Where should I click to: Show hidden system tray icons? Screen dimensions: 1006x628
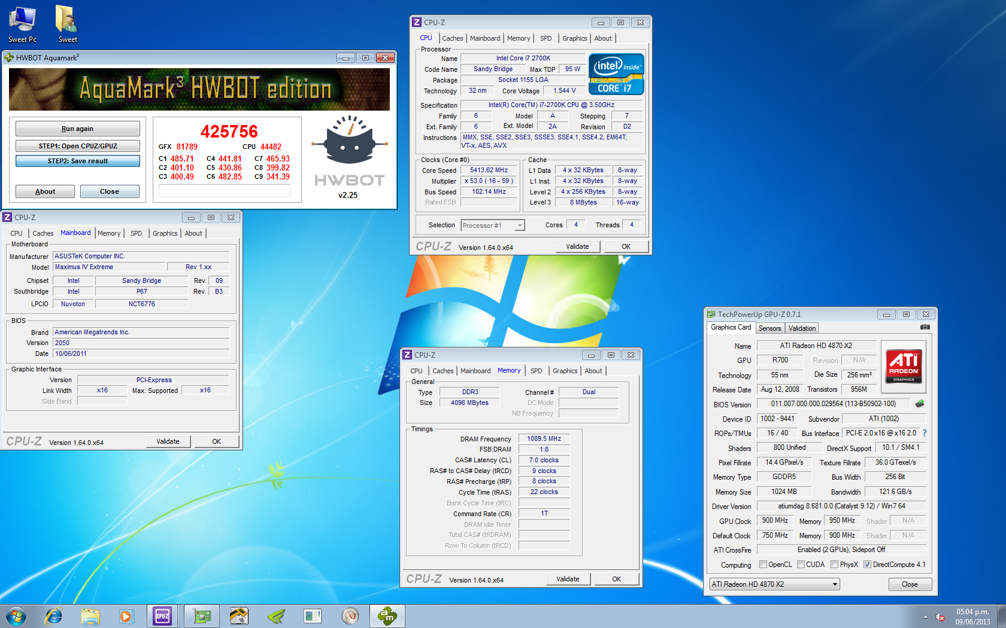[x=925, y=617]
